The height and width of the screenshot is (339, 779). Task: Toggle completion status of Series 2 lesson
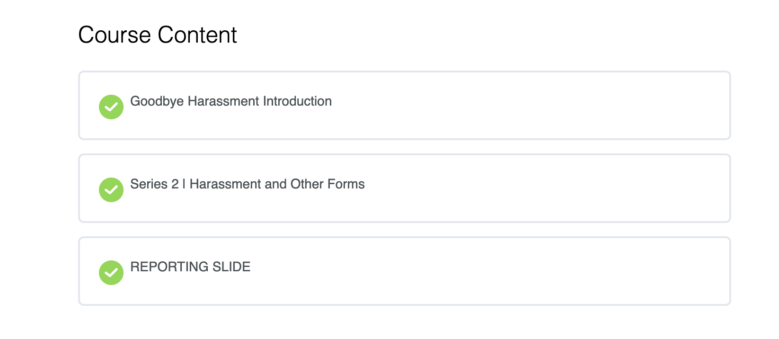tap(111, 190)
